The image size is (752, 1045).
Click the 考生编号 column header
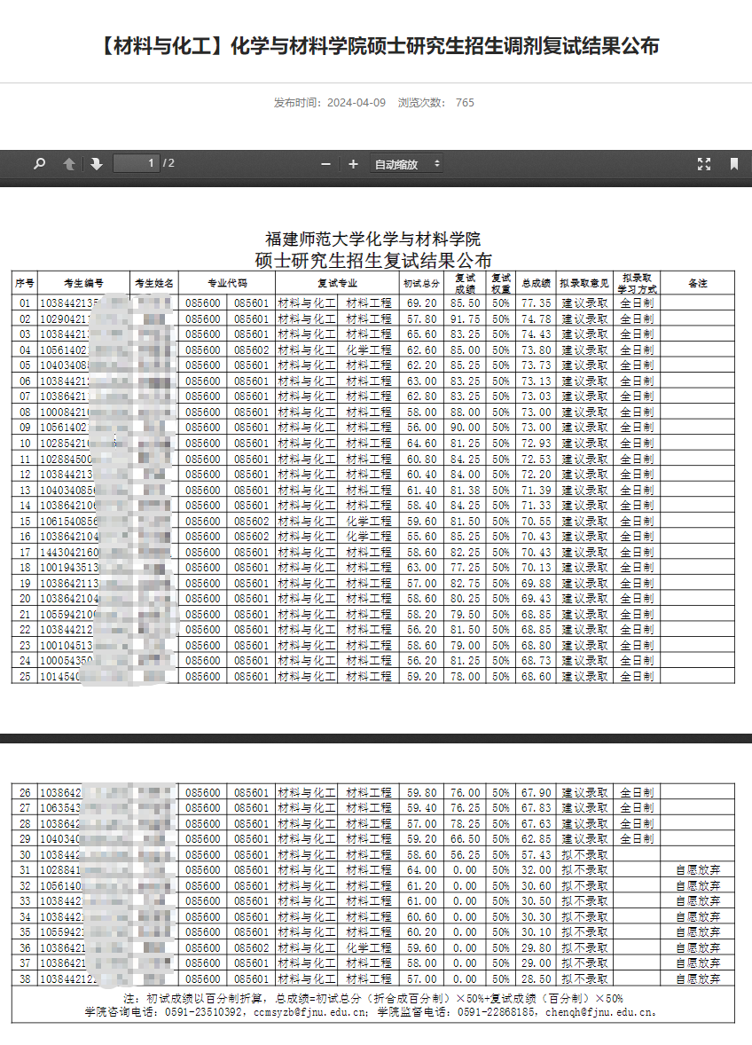coord(84,283)
